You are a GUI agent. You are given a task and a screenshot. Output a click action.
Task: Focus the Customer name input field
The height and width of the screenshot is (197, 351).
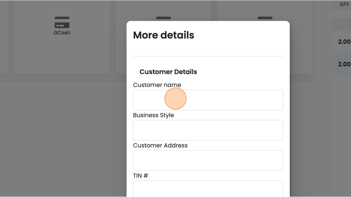coord(208,100)
